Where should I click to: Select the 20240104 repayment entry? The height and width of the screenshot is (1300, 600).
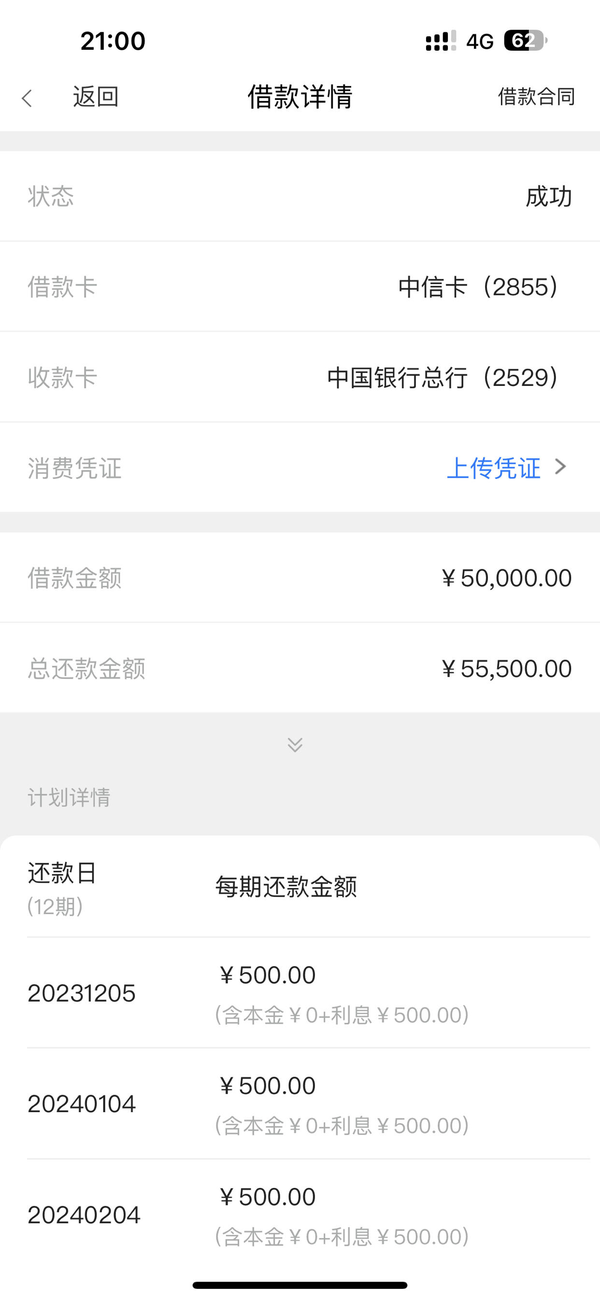[309, 1103]
